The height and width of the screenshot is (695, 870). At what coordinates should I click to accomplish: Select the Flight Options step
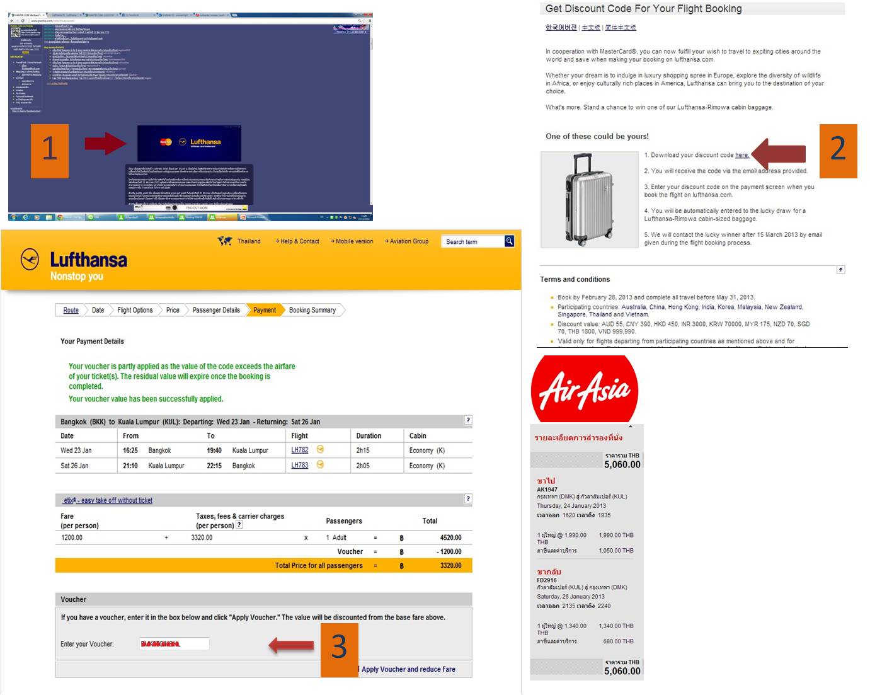click(x=135, y=310)
